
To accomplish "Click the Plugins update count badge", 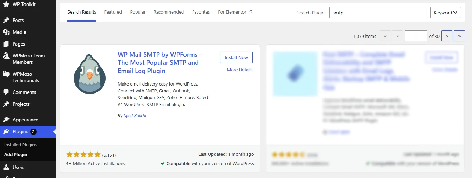I will click(33, 132).
